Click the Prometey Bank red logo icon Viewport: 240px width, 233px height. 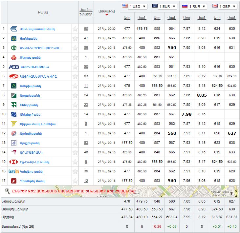coord(14,181)
